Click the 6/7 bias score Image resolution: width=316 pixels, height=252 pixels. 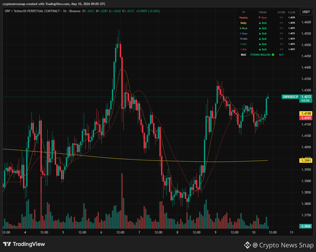(x=281, y=55)
